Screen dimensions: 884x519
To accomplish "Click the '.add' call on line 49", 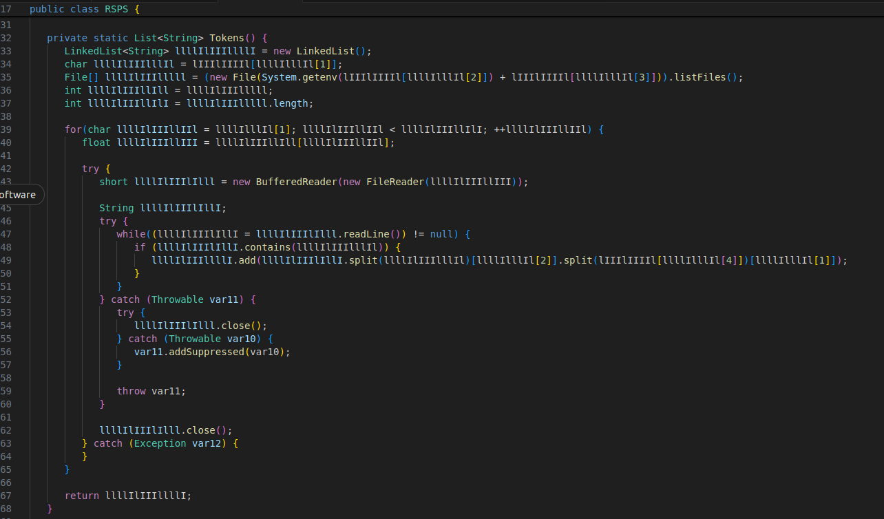I will coord(247,260).
